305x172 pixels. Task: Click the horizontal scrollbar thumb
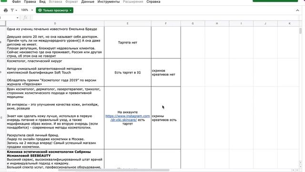coord(114,170)
